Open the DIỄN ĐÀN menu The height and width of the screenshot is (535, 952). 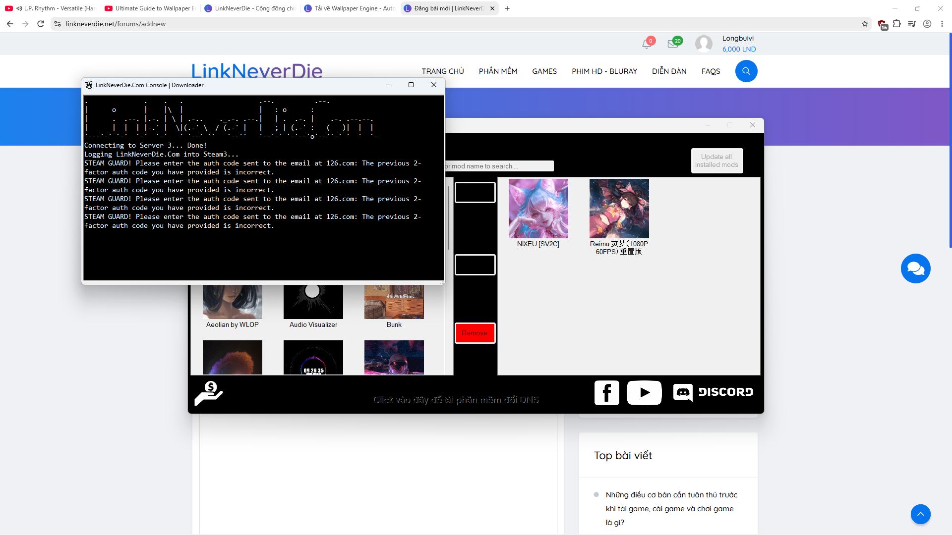click(x=669, y=71)
